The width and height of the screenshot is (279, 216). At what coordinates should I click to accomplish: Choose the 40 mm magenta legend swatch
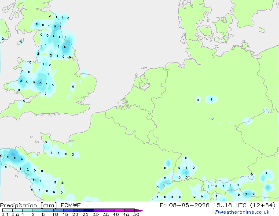(119, 210)
